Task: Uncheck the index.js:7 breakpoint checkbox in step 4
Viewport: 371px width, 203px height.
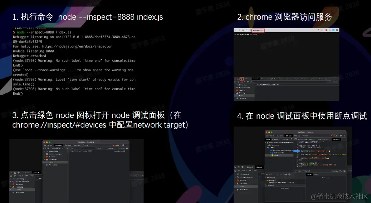Action: (x=268, y=180)
